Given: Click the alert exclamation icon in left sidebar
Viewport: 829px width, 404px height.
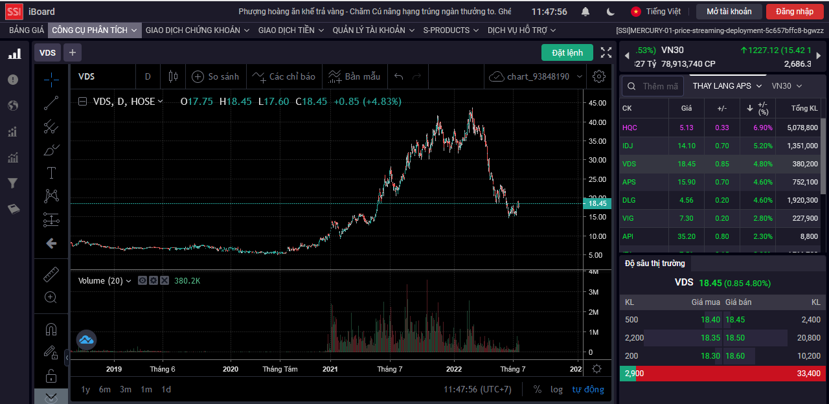Looking at the screenshot, I should (13, 80).
